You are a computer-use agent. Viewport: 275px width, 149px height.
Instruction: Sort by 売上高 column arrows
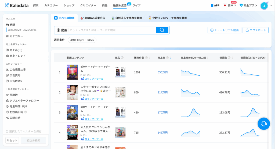[x=171, y=58]
